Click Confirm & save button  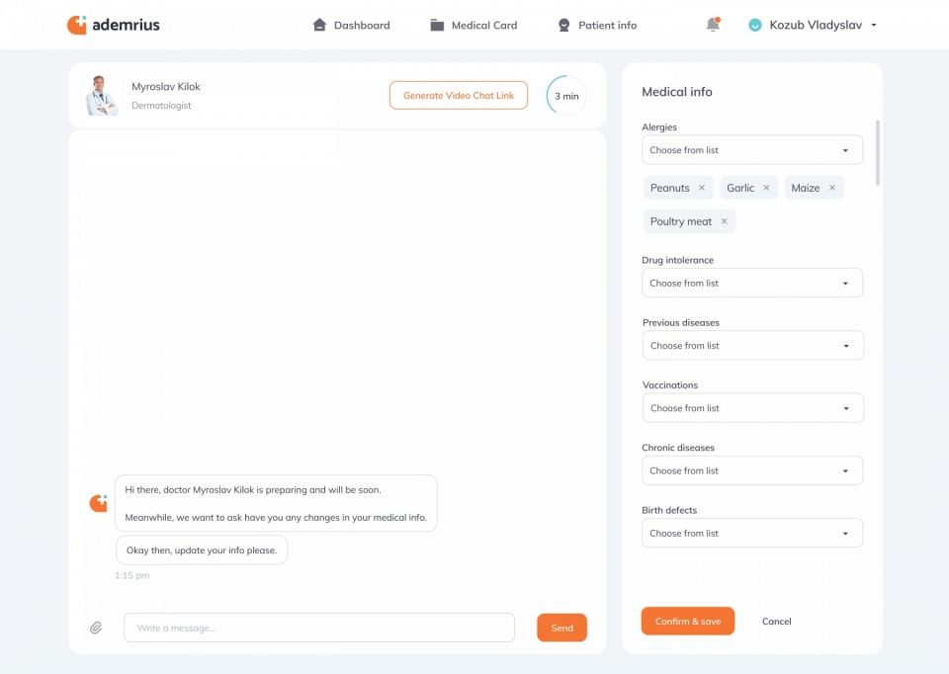[x=687, y=622]
